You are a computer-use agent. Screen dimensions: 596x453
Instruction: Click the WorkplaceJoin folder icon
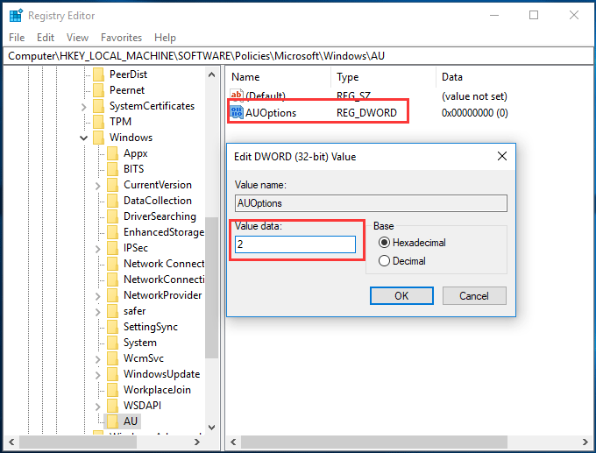point(112,390)
